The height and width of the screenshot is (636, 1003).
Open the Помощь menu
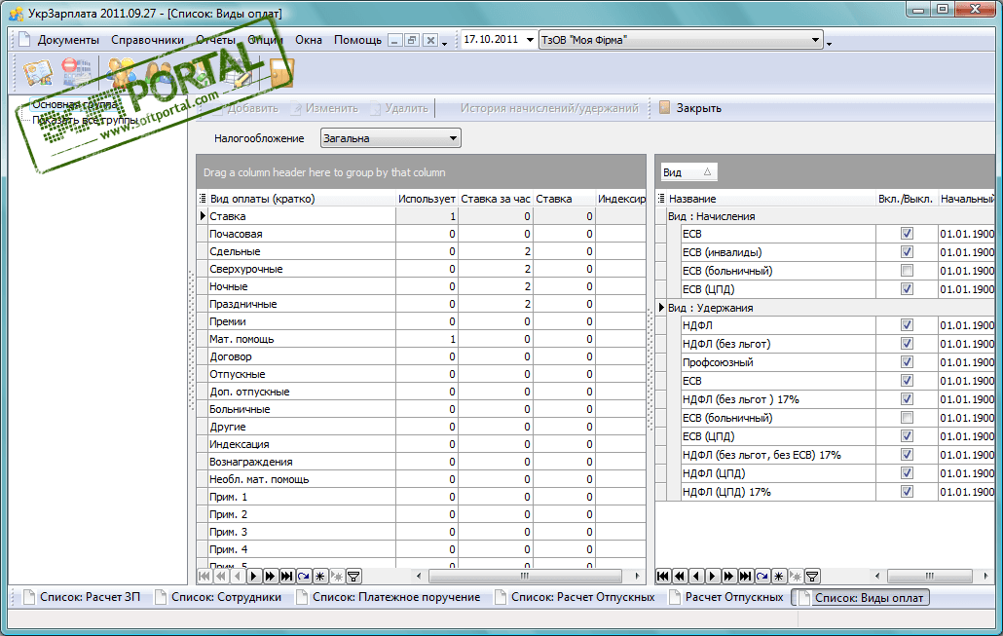(x=357, y=40)
